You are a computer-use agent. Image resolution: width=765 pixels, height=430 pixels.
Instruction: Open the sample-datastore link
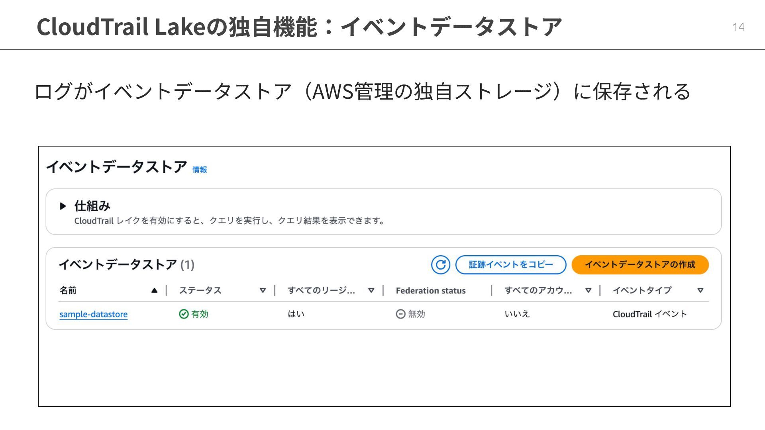coord(93,314)
